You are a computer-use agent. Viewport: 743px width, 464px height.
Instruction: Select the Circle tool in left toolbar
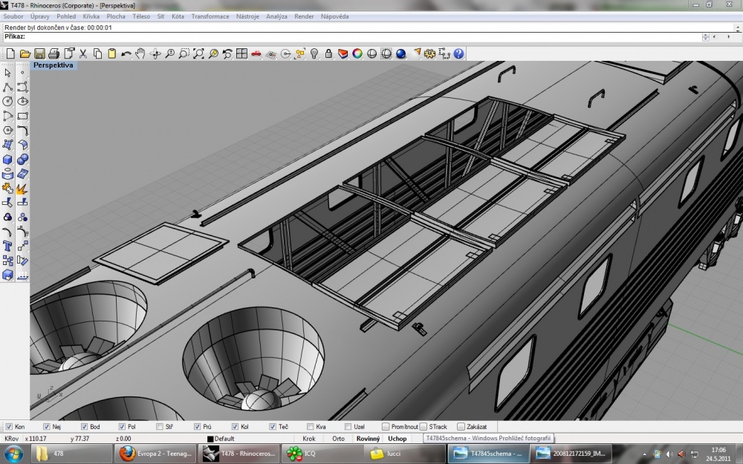[7, 101]
